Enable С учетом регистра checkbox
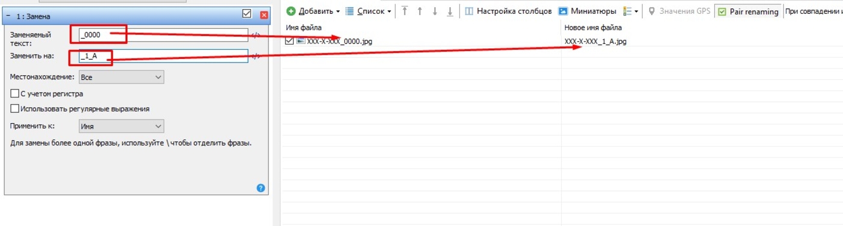The width and height of the screenshot is (843, 226). click(x=15, y=94)
